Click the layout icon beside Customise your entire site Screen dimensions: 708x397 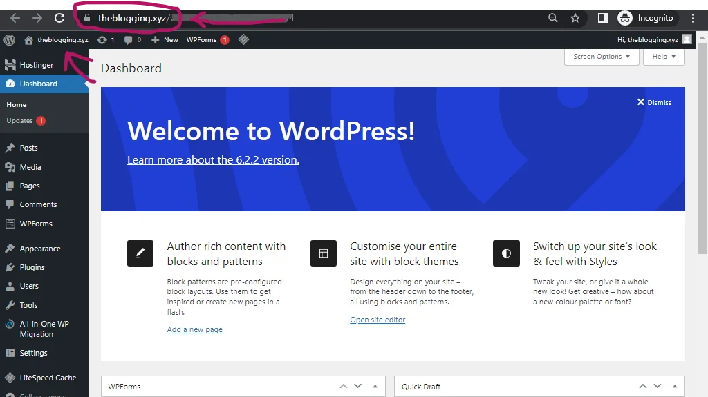click(324, 253)
